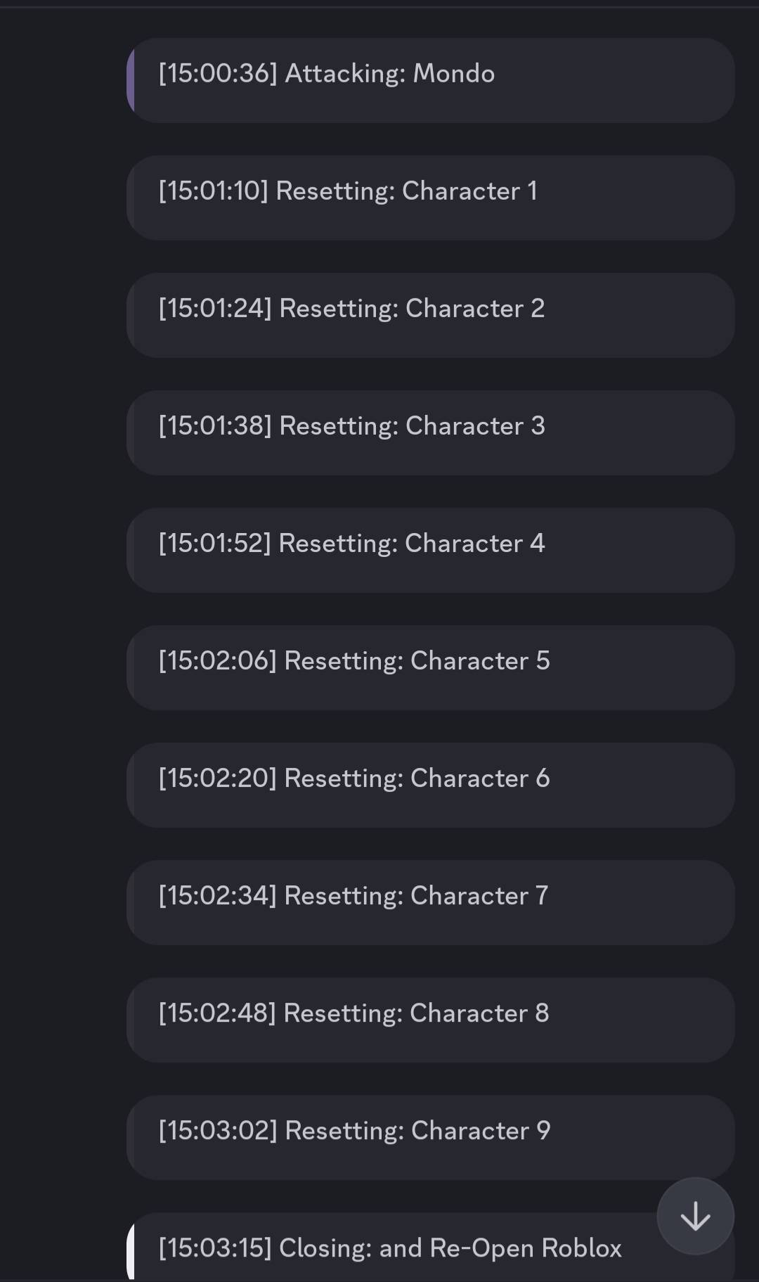Jump to newest logs using the circular arrow

[694, 1216]
